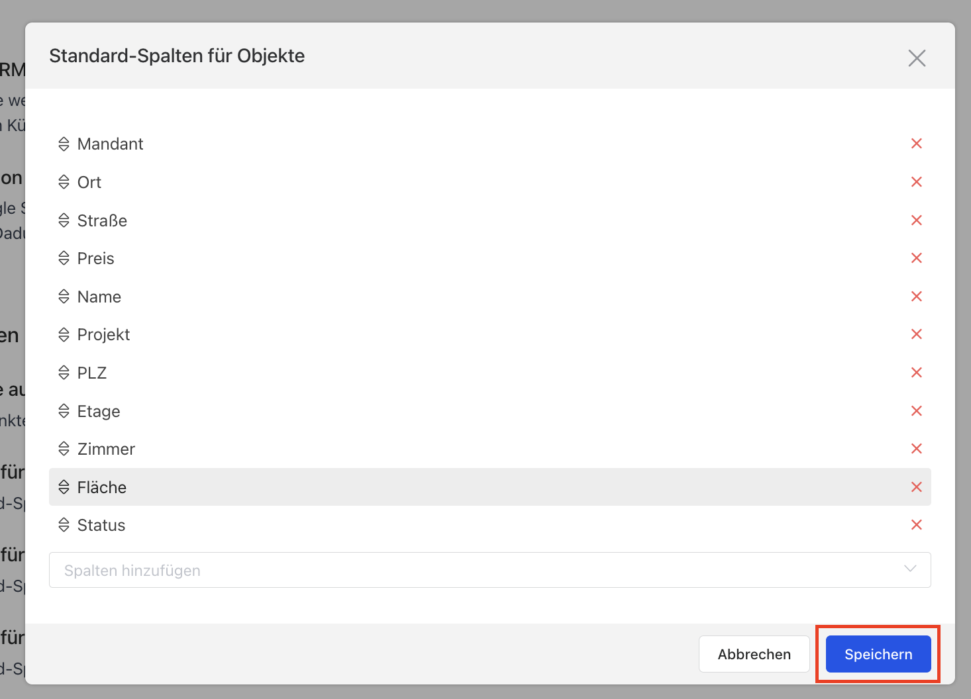Remove the Preis column
Viewport: 971px width, 699px height.
pos(917,258)
